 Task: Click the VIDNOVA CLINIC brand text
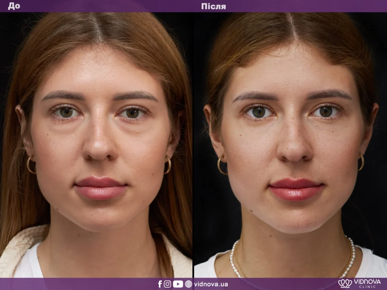(367, 284)
